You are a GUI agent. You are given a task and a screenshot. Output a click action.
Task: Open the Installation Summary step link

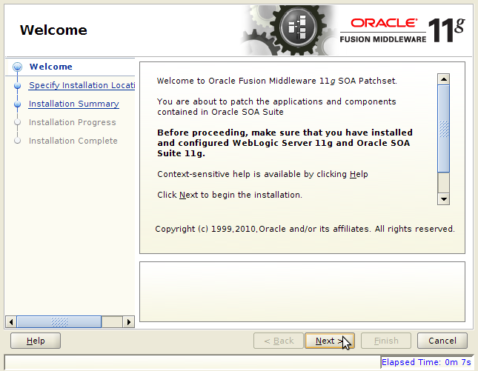(x=74, y=104)
